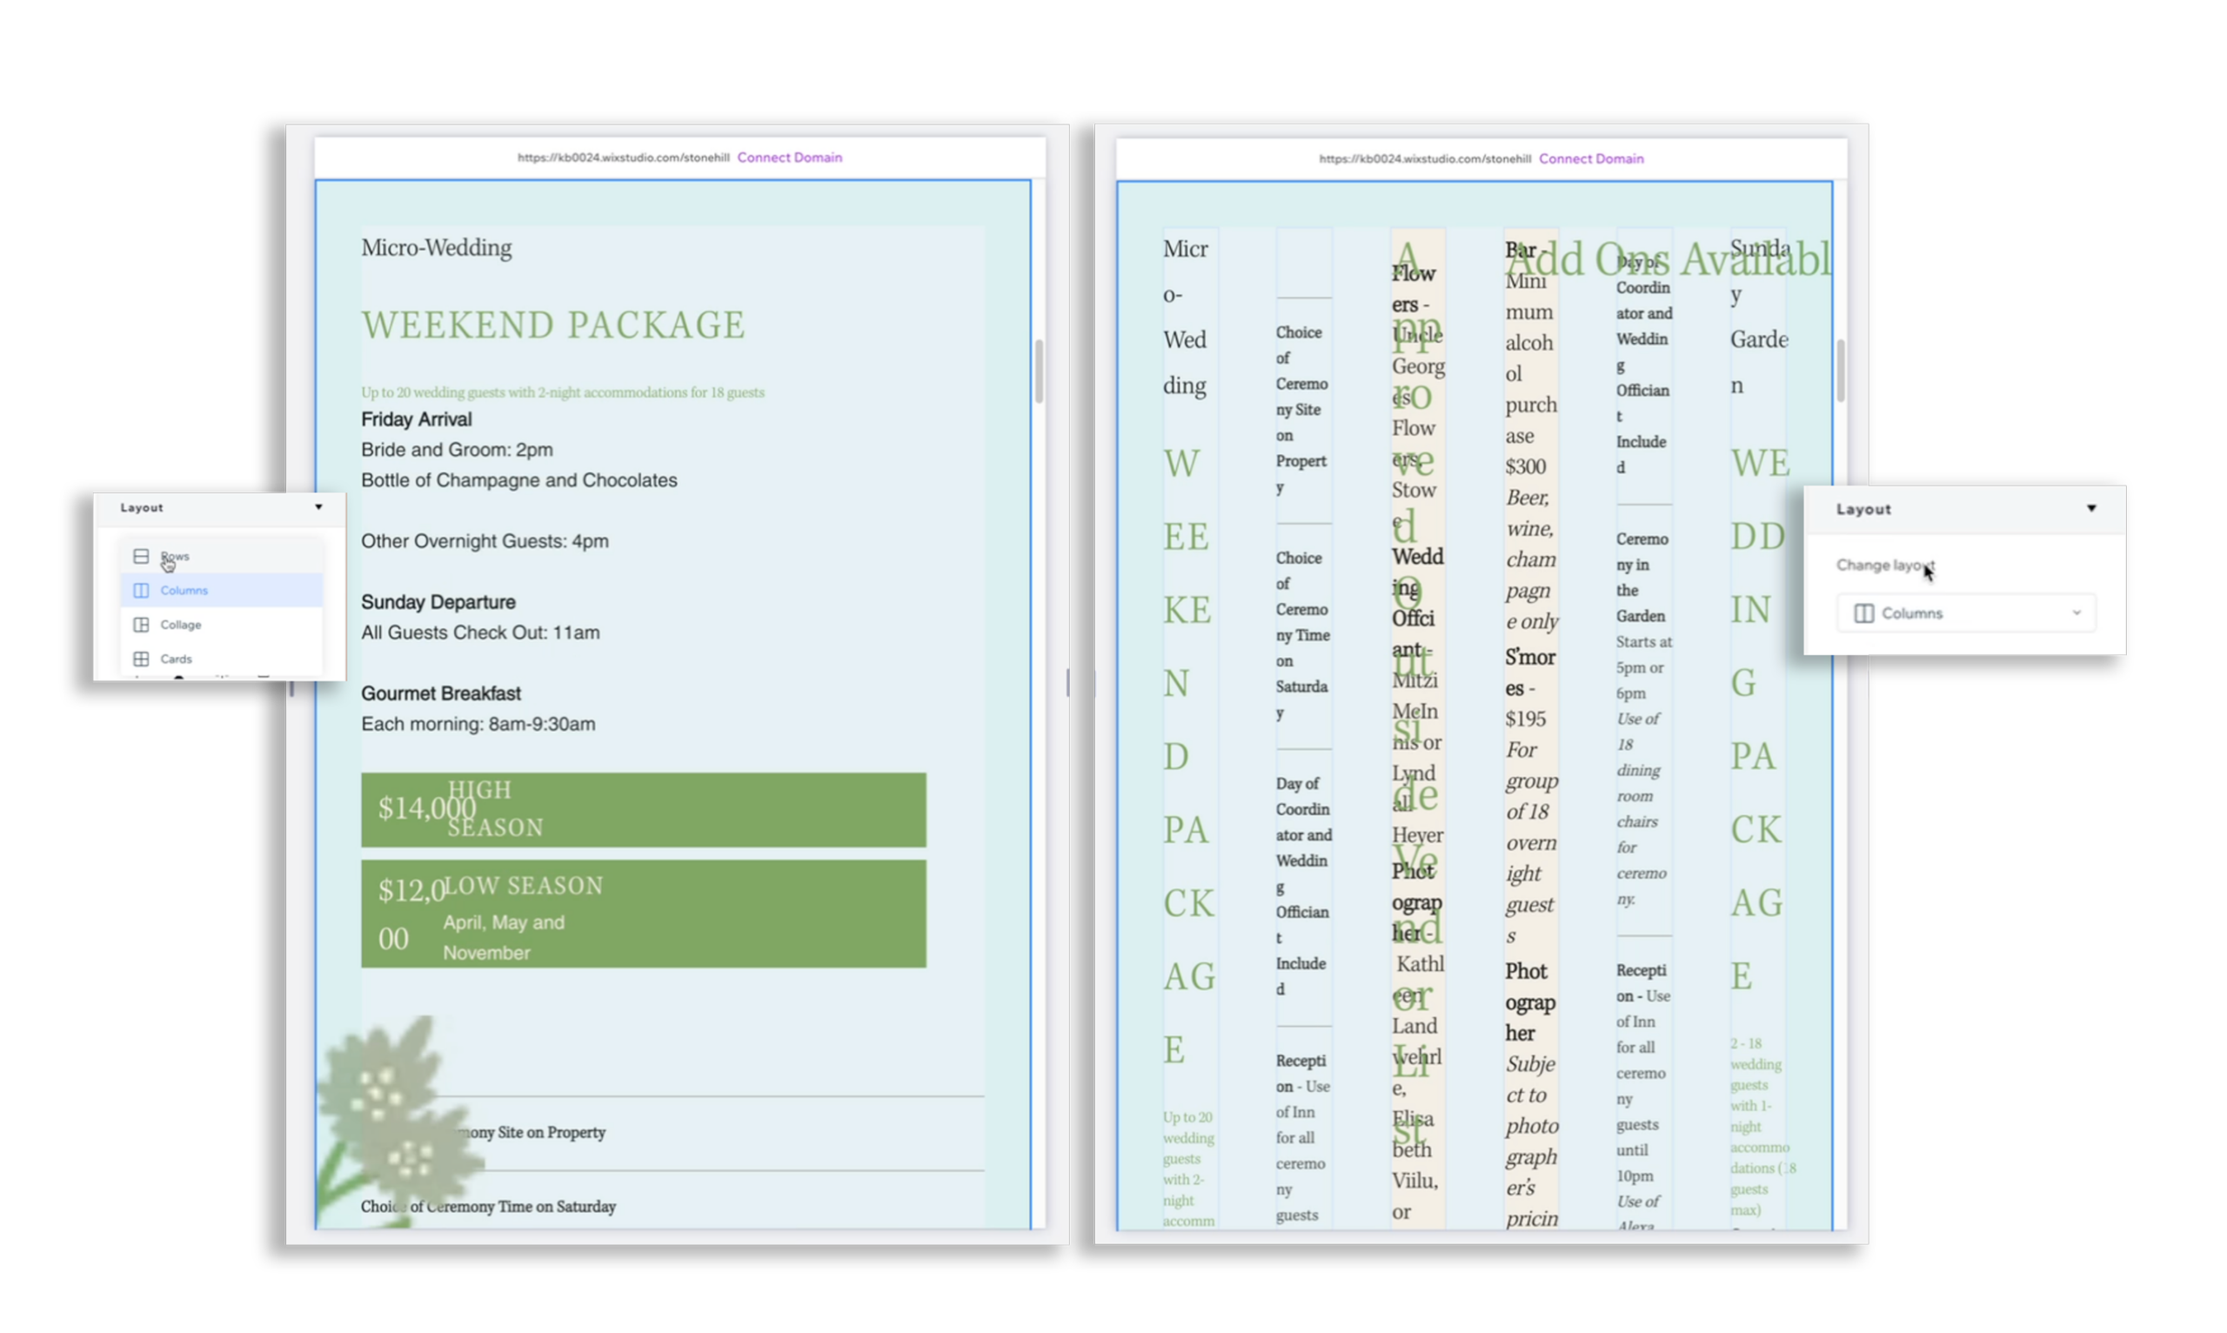Select the Rows menu entry text
Image resolution: width=2227 pixels, height=1333 pixels.
176,555
